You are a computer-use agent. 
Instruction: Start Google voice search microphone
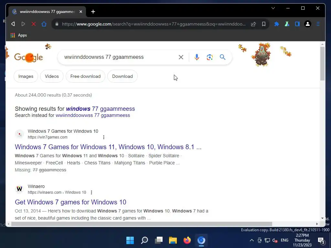pos(197,57)
